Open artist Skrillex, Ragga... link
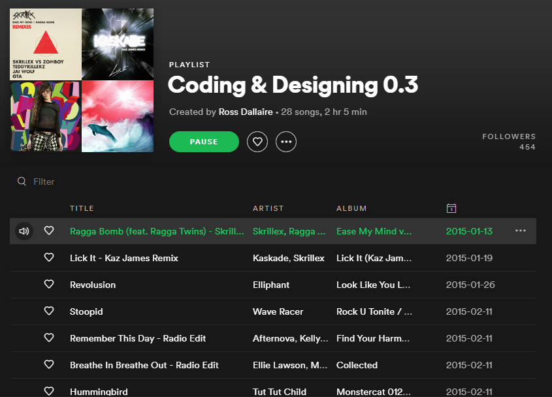This screenshot has height=397, width=552. click(x=289, y=231)
